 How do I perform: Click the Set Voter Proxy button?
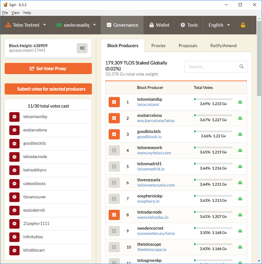click(x=48, y=68)
